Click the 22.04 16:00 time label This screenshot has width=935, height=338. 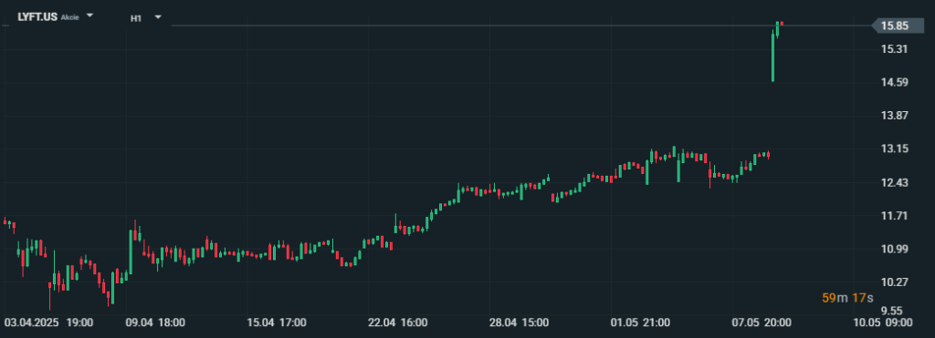point(398,323)
